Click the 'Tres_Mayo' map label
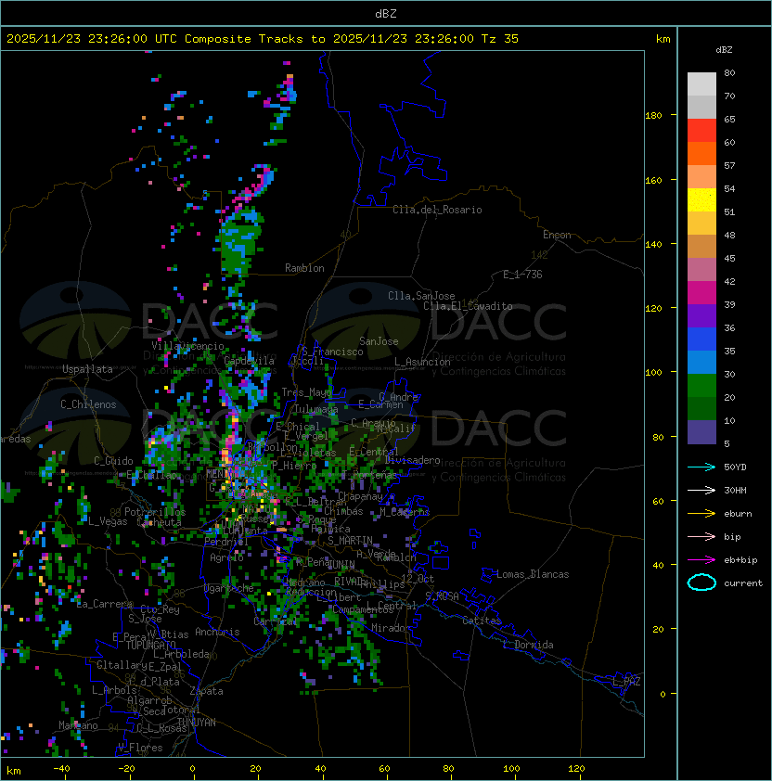 click(306, 392)
